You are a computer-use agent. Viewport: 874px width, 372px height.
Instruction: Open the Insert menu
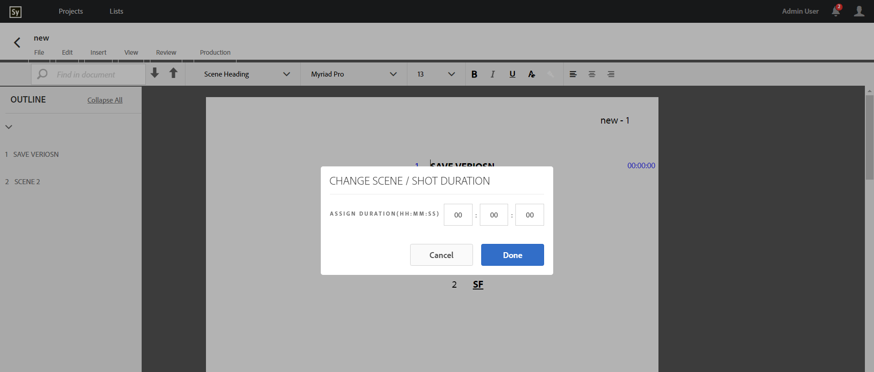click(98, 52)
